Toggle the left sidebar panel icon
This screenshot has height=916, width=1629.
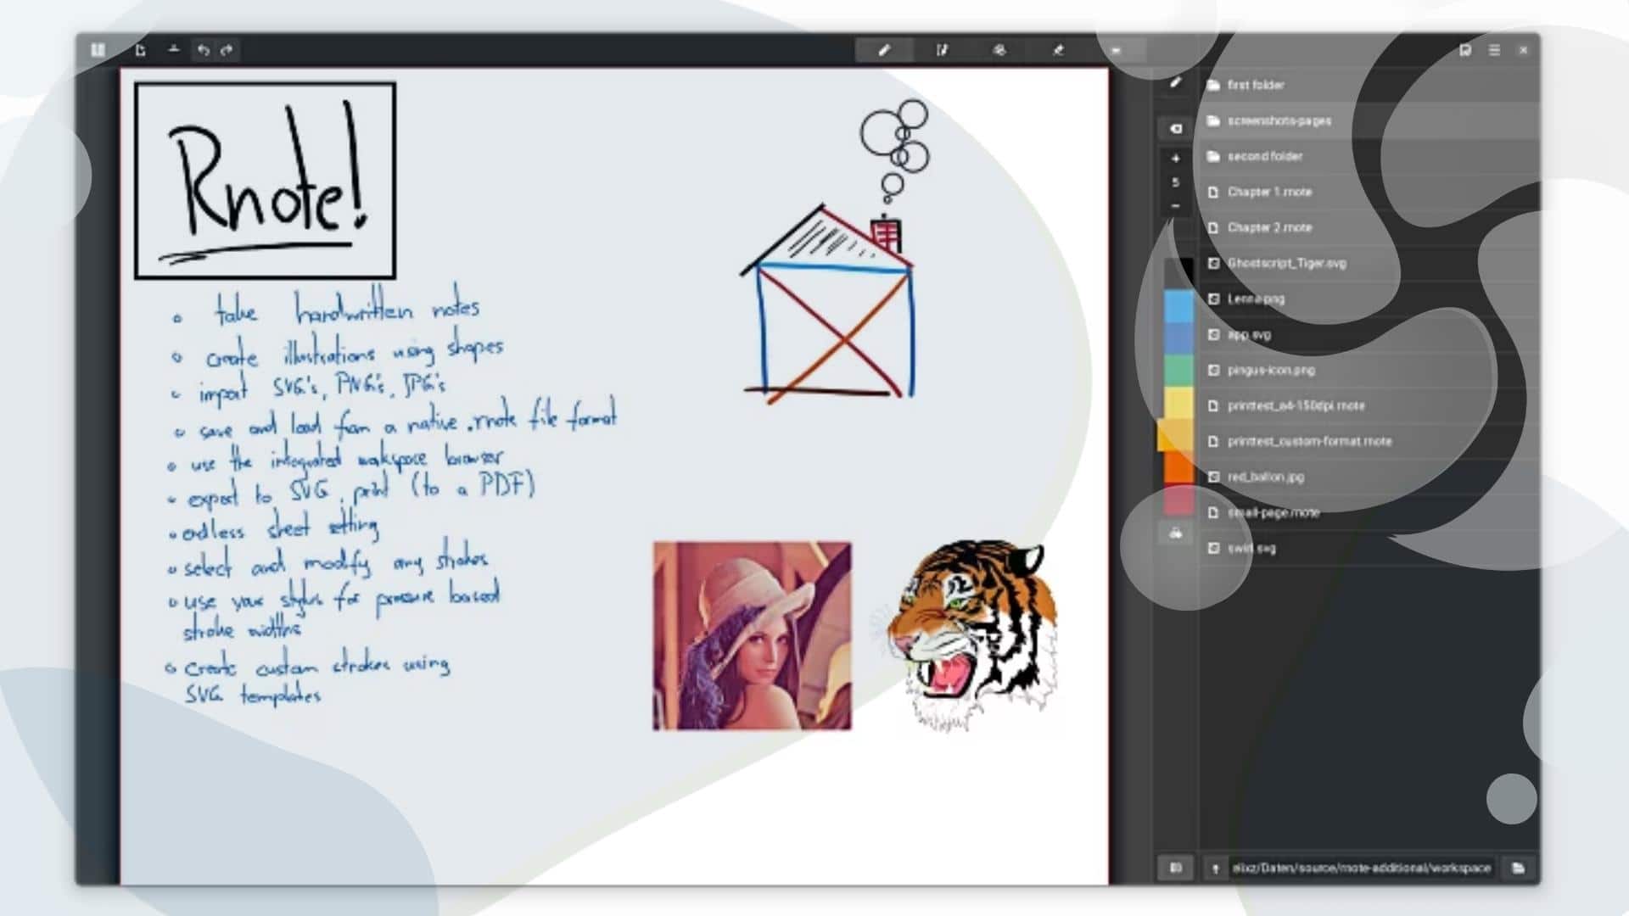tap(98, 50)
